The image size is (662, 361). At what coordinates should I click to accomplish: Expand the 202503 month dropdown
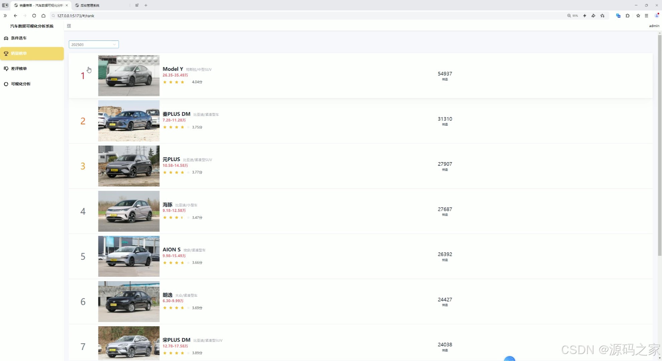pos(94,44)
